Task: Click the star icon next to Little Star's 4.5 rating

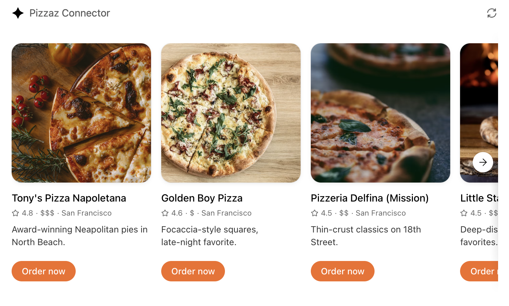Action: pos(463,213)
